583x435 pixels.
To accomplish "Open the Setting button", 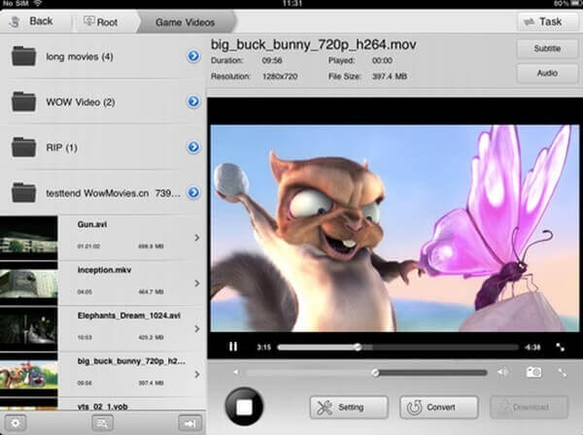I will point(349,407).
